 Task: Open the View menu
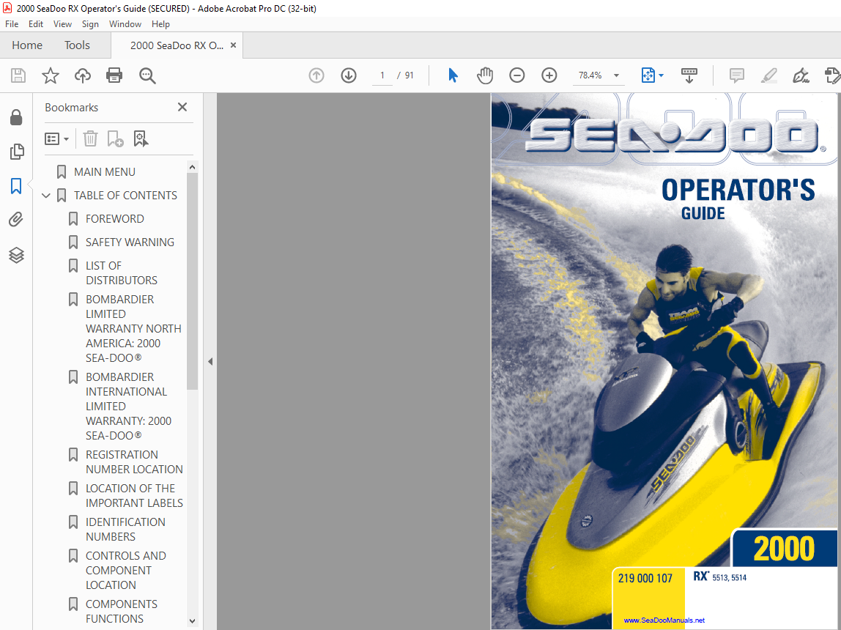click(62, 24)
